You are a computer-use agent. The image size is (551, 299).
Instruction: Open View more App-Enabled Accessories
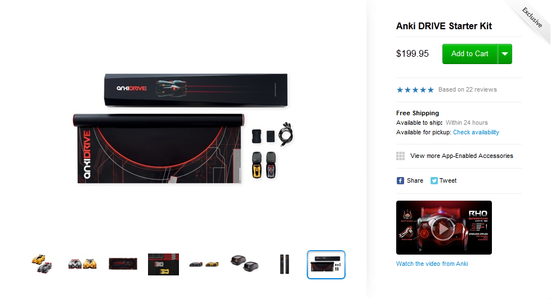(x=462, y=156)
